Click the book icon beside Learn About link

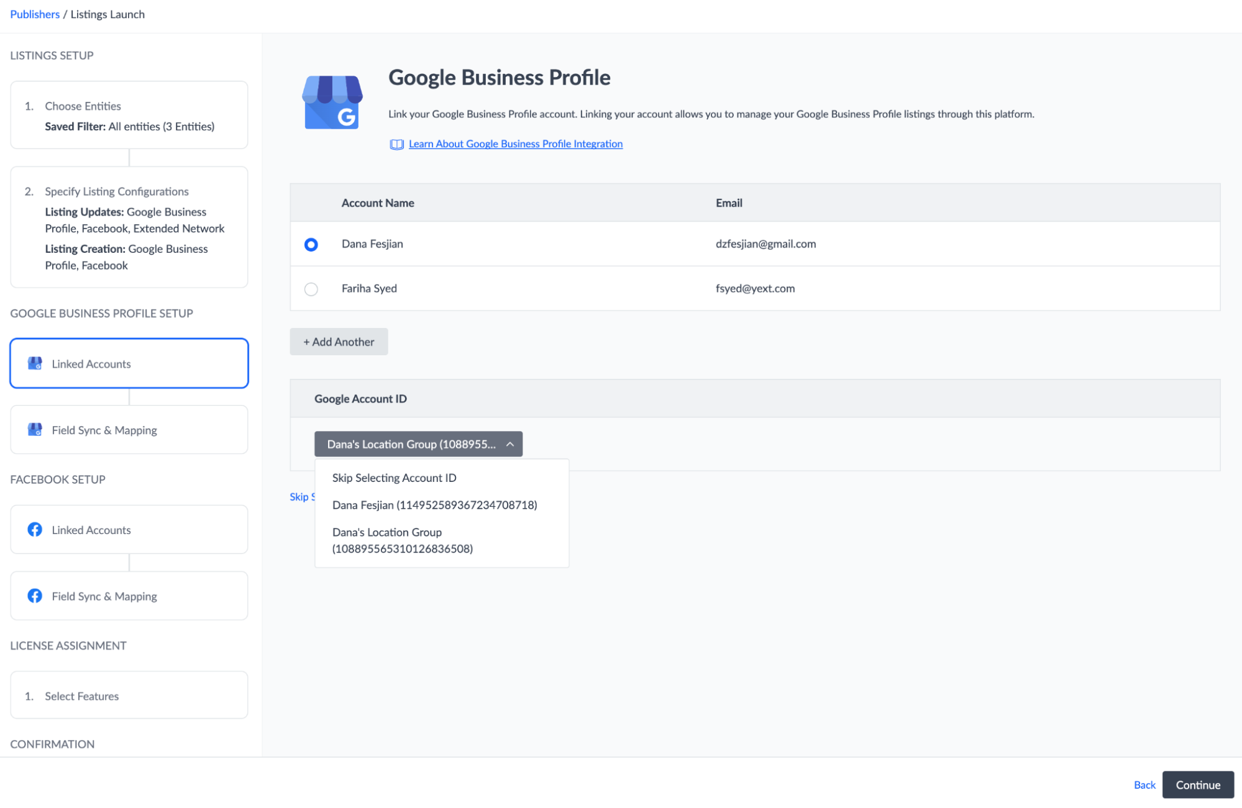coord(396,144)
